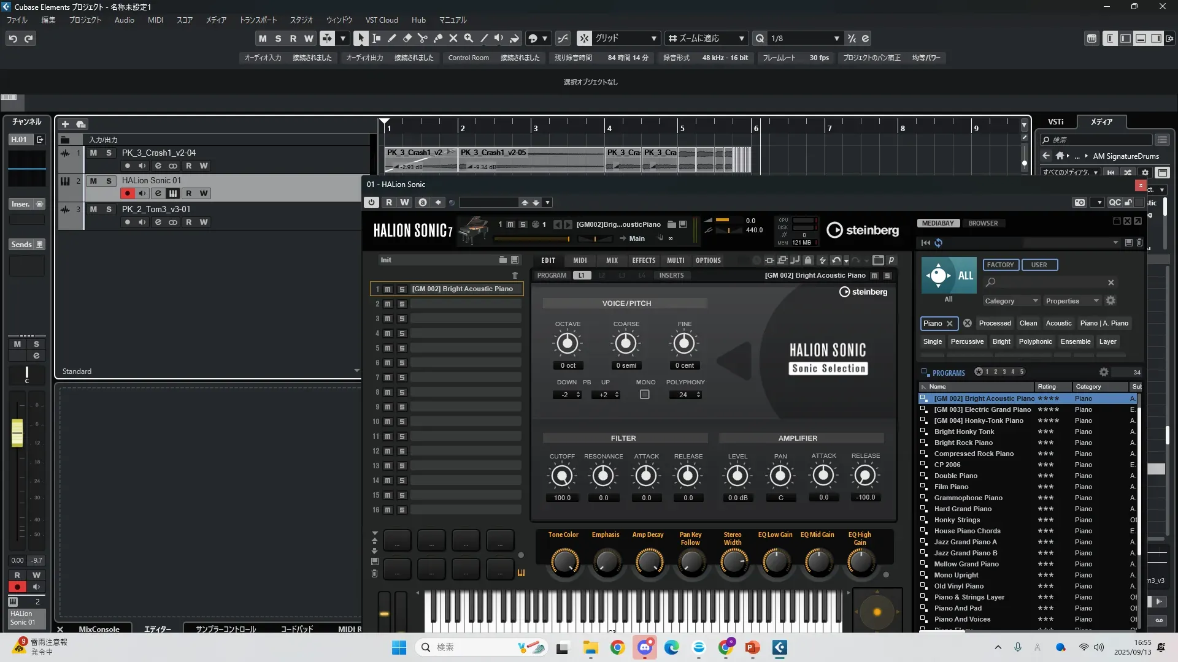Select the Scissors split tool

pyautogui.click(x=422, y=39)
